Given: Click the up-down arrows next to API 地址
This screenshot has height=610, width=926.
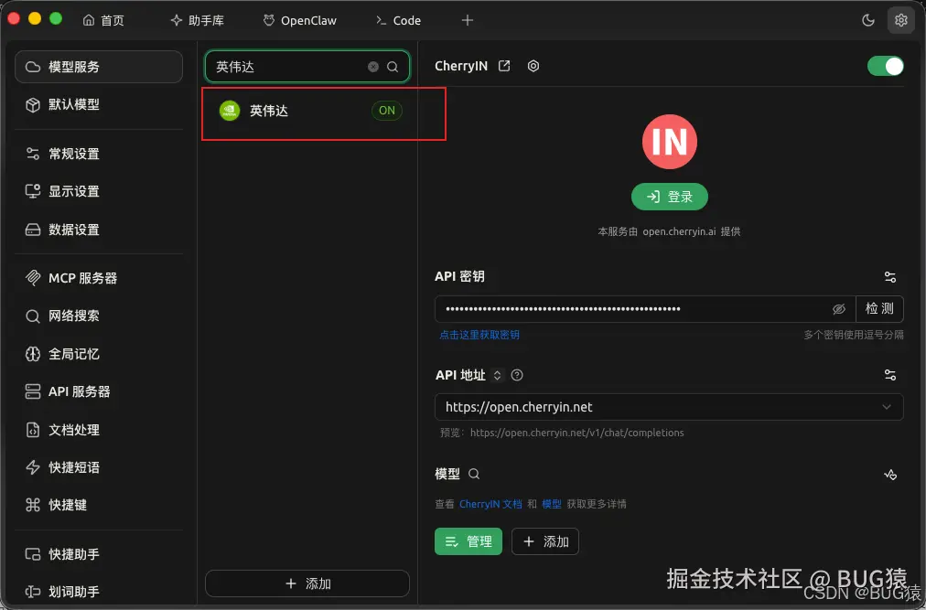Looking at the screenshot, I should [x=497, y=375].
